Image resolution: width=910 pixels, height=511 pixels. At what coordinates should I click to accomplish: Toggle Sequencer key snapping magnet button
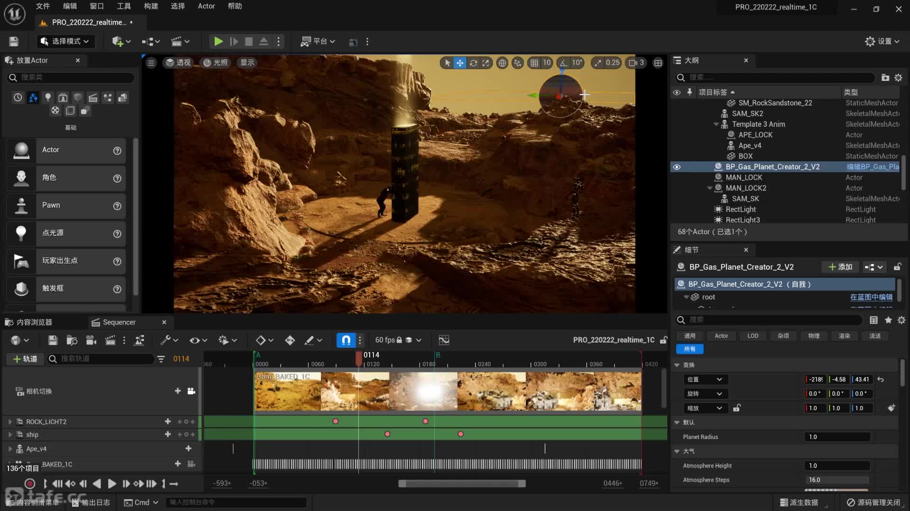pyautogui.click(x=346, y=340)
